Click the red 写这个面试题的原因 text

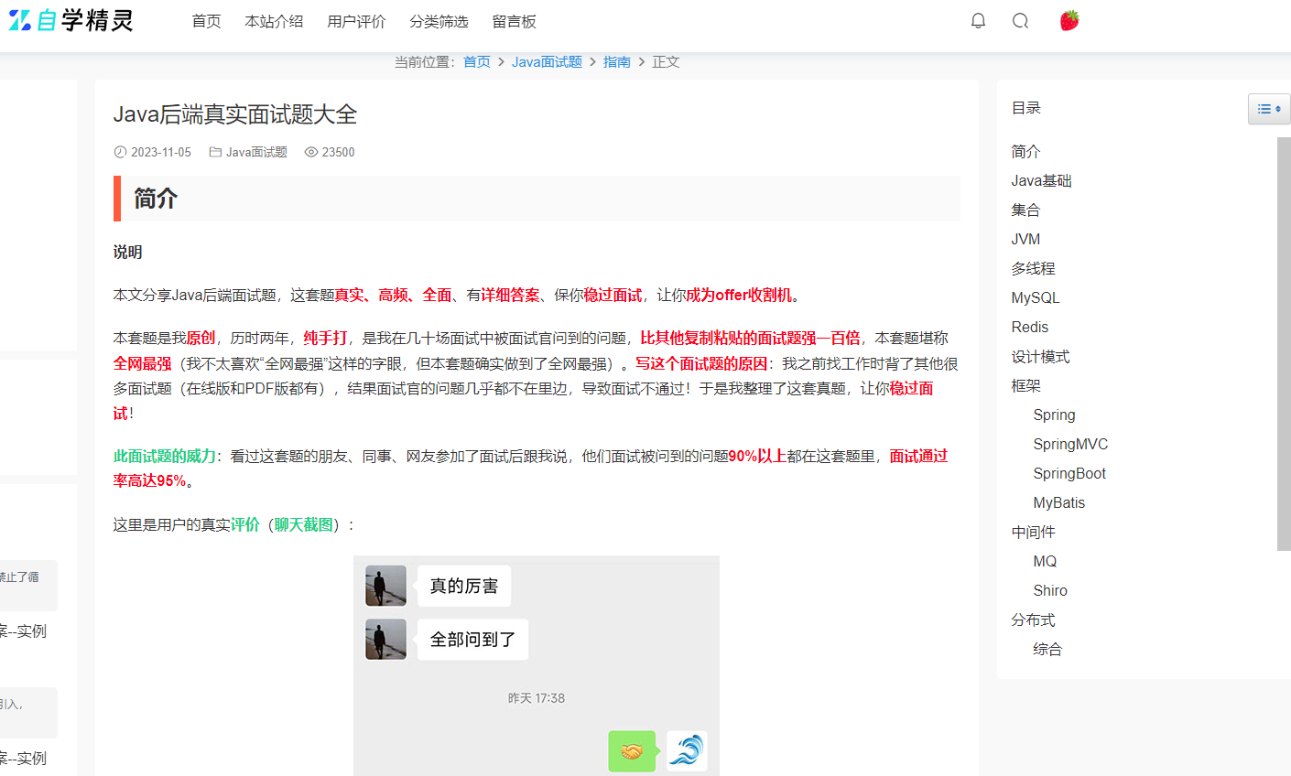click(x=701, y=363)
